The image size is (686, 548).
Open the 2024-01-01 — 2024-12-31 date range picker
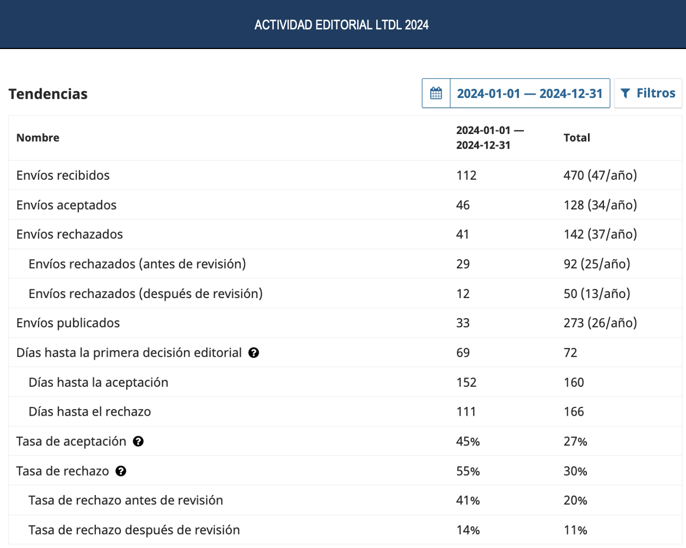tap(529, 93)
